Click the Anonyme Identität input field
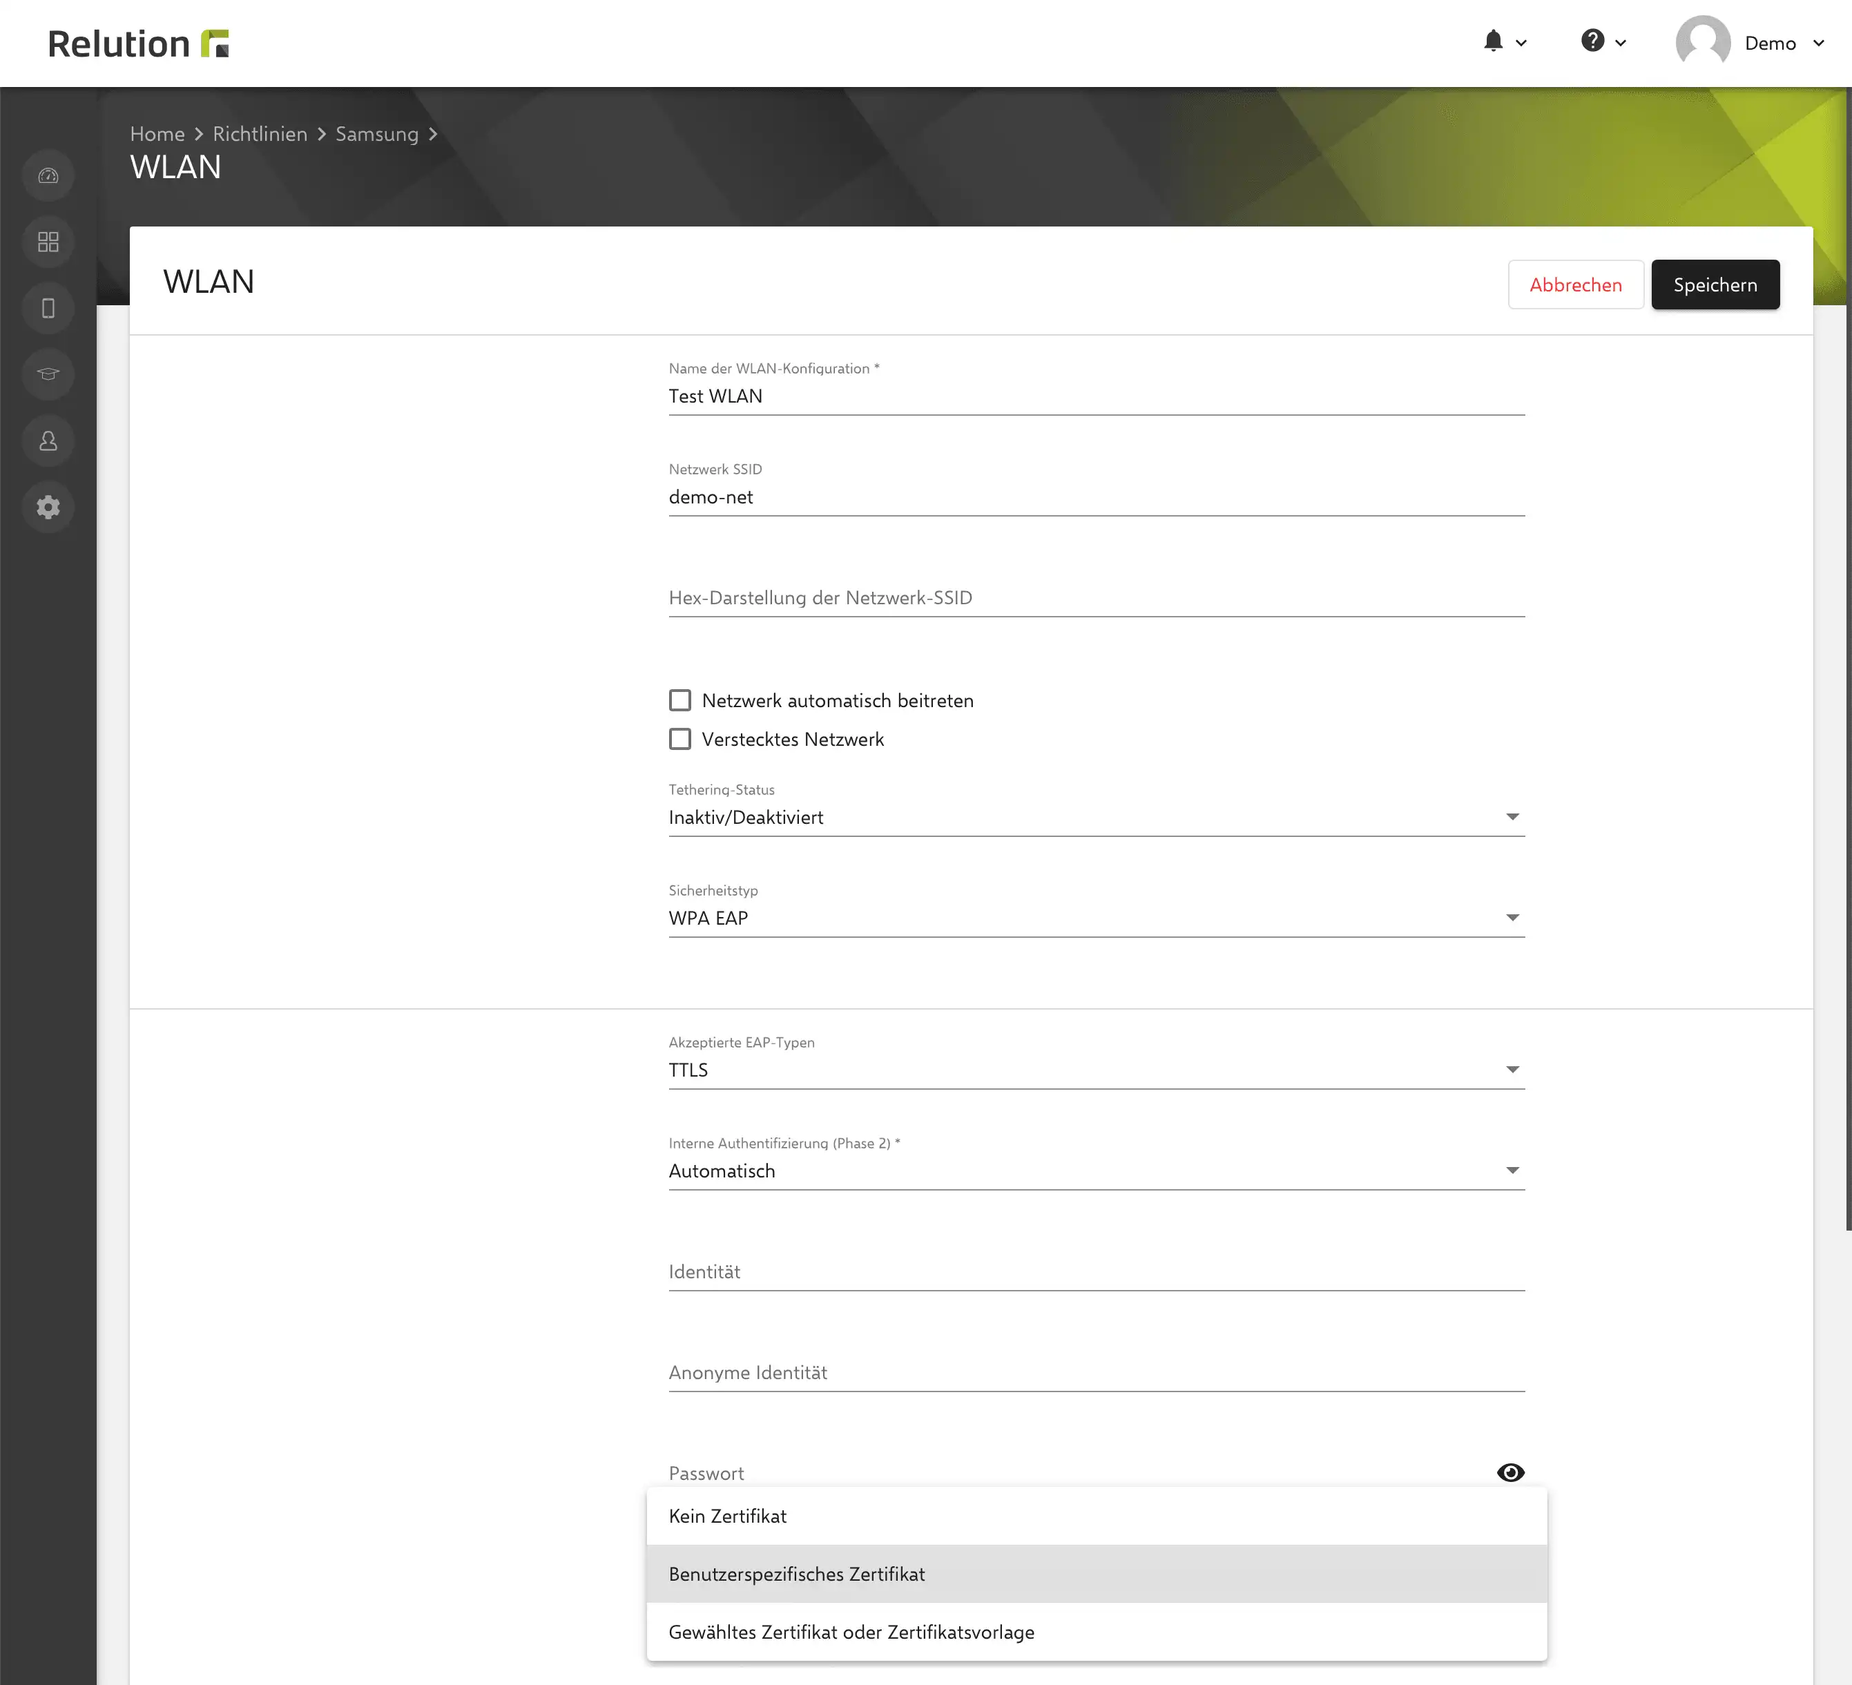The width and height of the screenshot is (1852, 1685). (x=1096, y=1374)
